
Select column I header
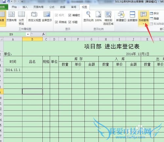(x=119, y=39)
